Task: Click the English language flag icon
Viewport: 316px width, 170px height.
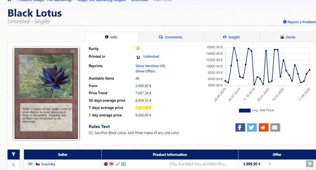Action: [x=112, y=164]
